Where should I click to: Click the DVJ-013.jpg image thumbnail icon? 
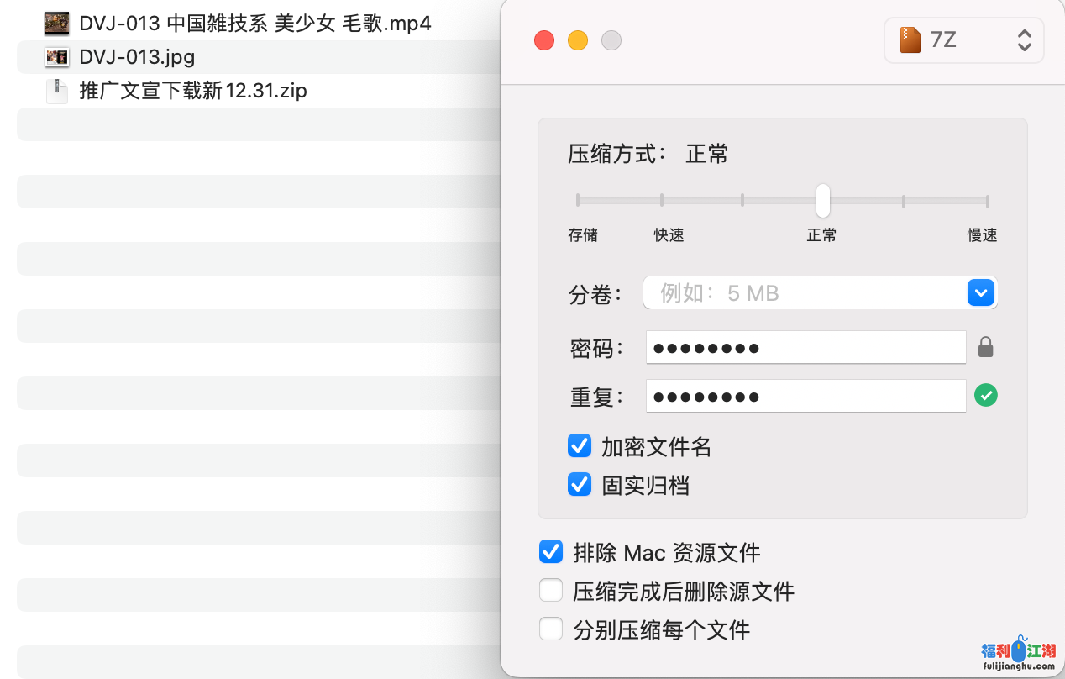click(x=56, y=57)
